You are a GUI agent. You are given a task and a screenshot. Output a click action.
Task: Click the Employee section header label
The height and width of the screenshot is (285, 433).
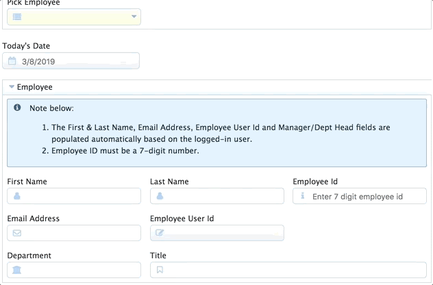pyautogui.click(x=34, y=87)
